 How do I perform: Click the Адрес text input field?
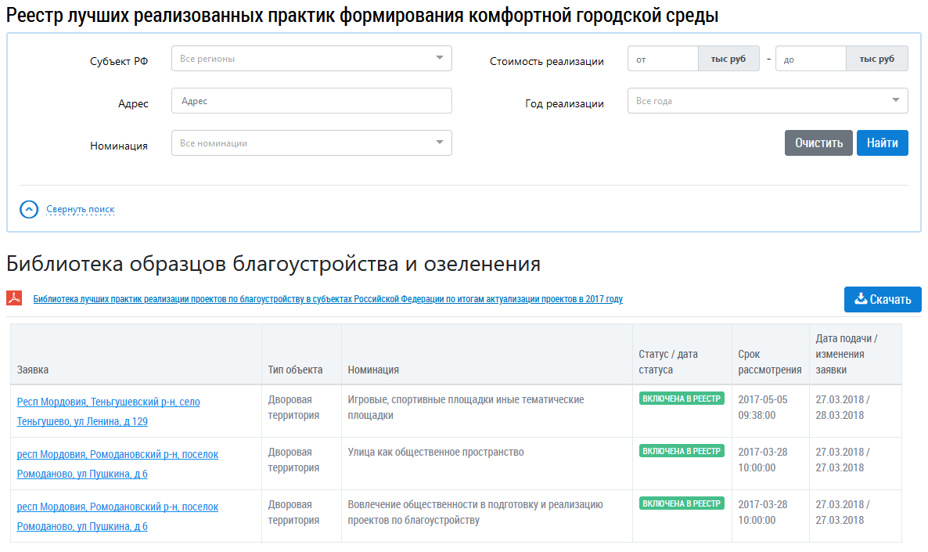pyautogui.click(x=311, y=101)
